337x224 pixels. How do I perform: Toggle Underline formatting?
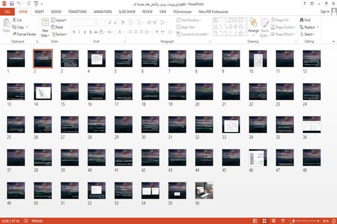(x=85, y=32)
